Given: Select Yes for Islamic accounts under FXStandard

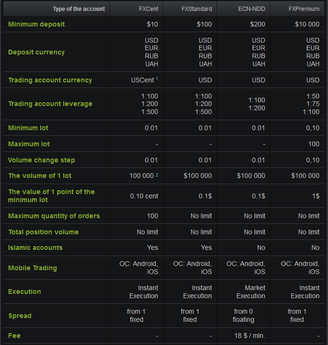Looking at the screenshot, I should [x=206, y=248].
